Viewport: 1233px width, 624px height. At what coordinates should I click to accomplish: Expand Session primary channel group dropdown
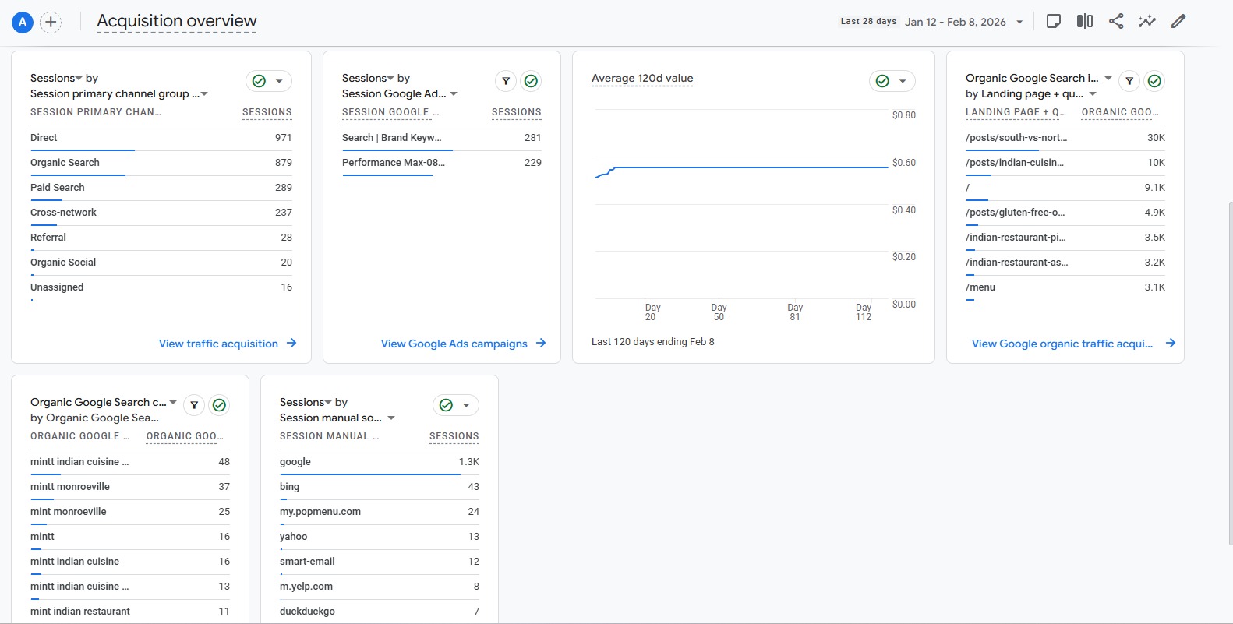[x=204, y=94]
